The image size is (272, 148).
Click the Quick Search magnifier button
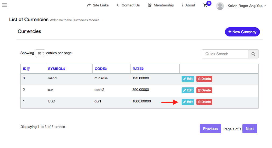(253, 54)
